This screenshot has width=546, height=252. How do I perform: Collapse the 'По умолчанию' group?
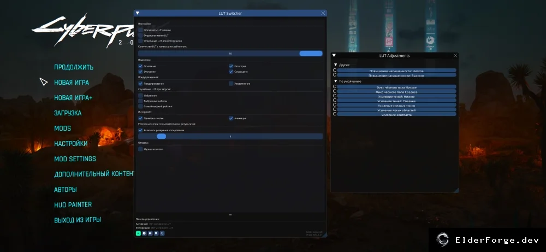coord(336,81)
